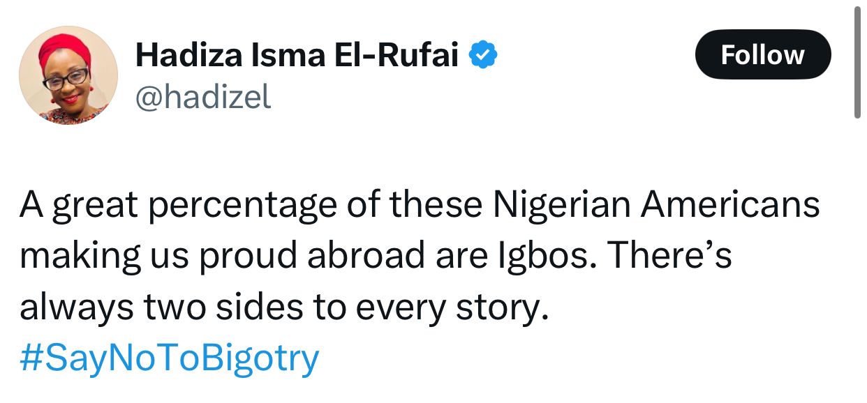Screen dimensions: 867x403
Task: Open the #SayNoToBigotry hashtag link
Action: 170,358
